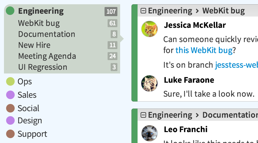
Task: Click Luke Faraone's kitten avatar
Action: coord(149,84)
